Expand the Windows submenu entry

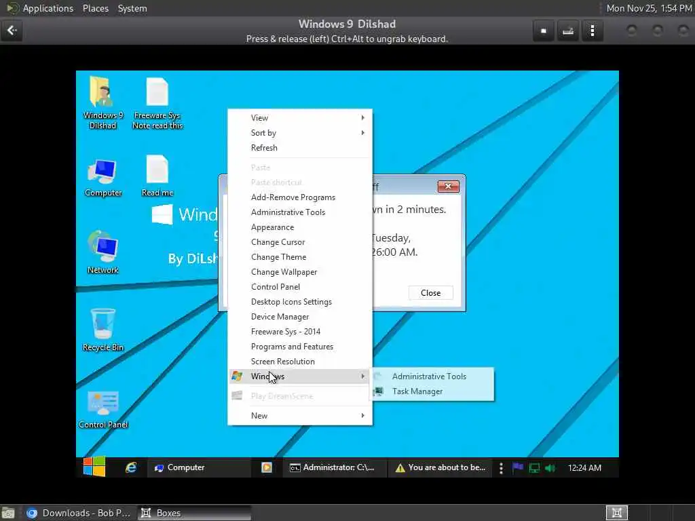click(300, 376)
